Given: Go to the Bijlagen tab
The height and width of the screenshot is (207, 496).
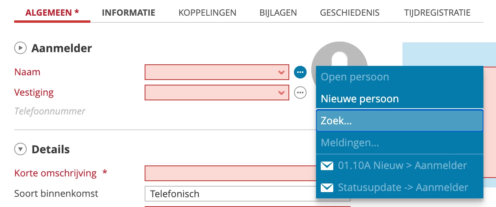Looking at the screenshot, I should 278,13.
